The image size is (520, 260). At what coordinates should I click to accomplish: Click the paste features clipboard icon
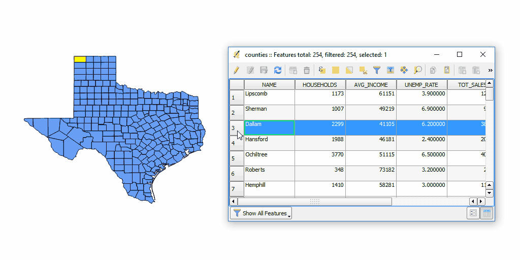(447, 70)
